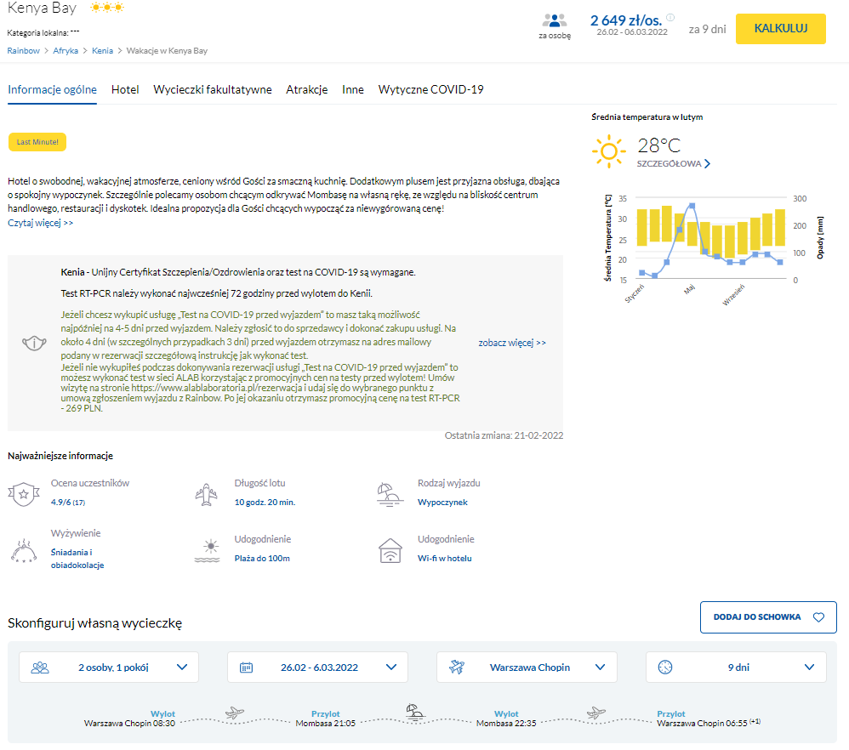Screen dimensions: 849x750
Task: Open the SZCZEGÓŁOWA weather details link
Action: [x=674, y=163]
